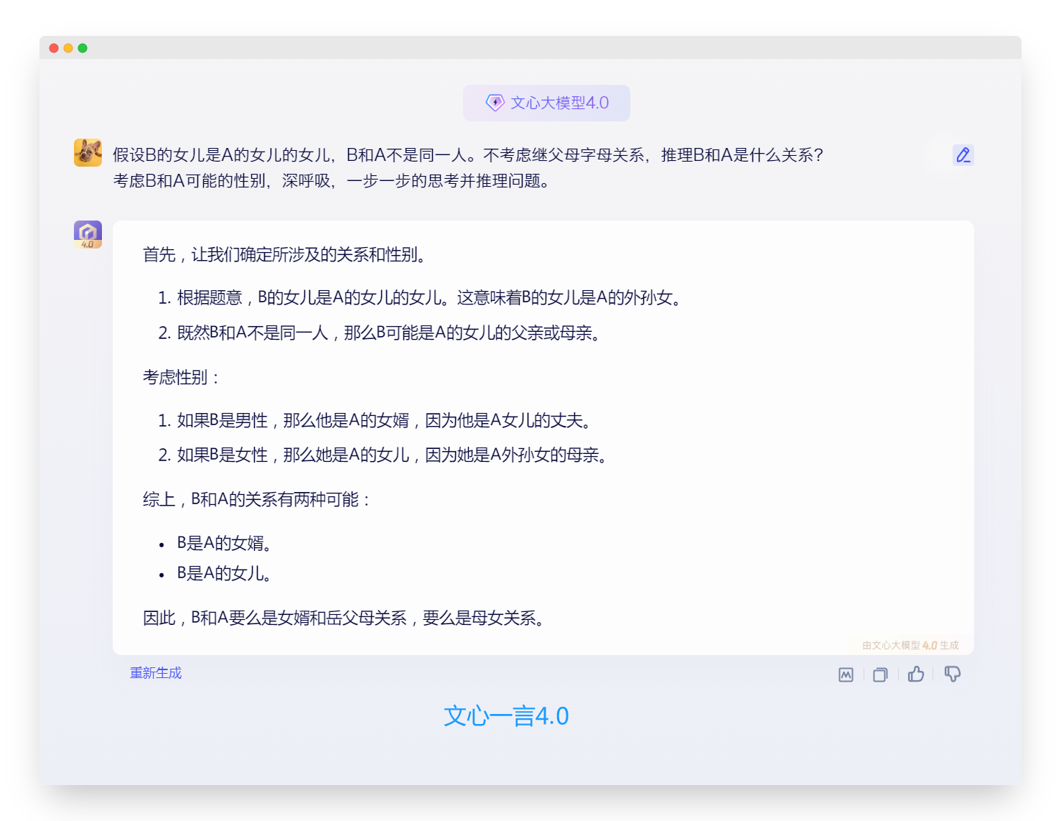Image resolution: width=1061 pixels, height=821 pixels.
Task: Click the user question text
Action: click(x=468, y=167)
